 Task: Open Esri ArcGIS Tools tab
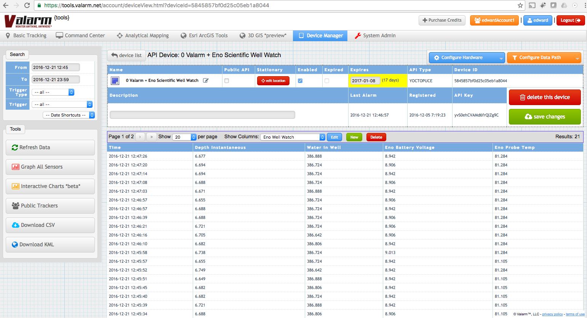point(204,35)
